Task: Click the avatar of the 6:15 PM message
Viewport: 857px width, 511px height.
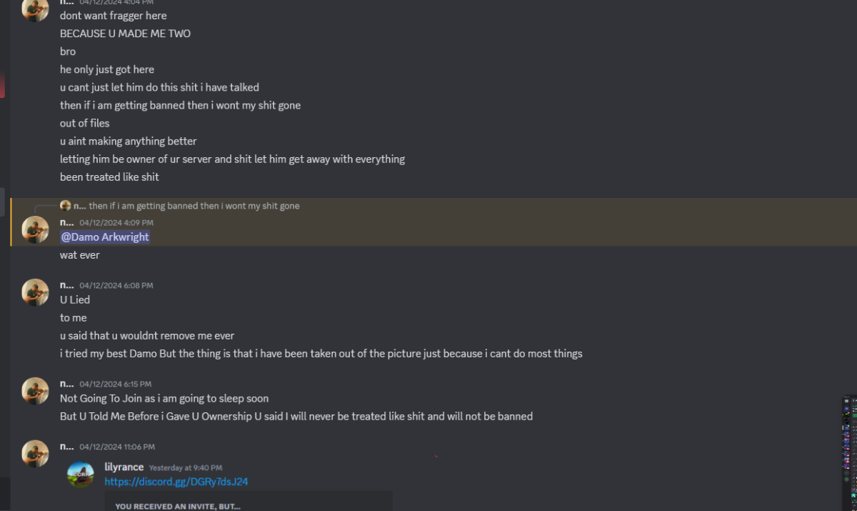Action: click(x=35, y=390)
